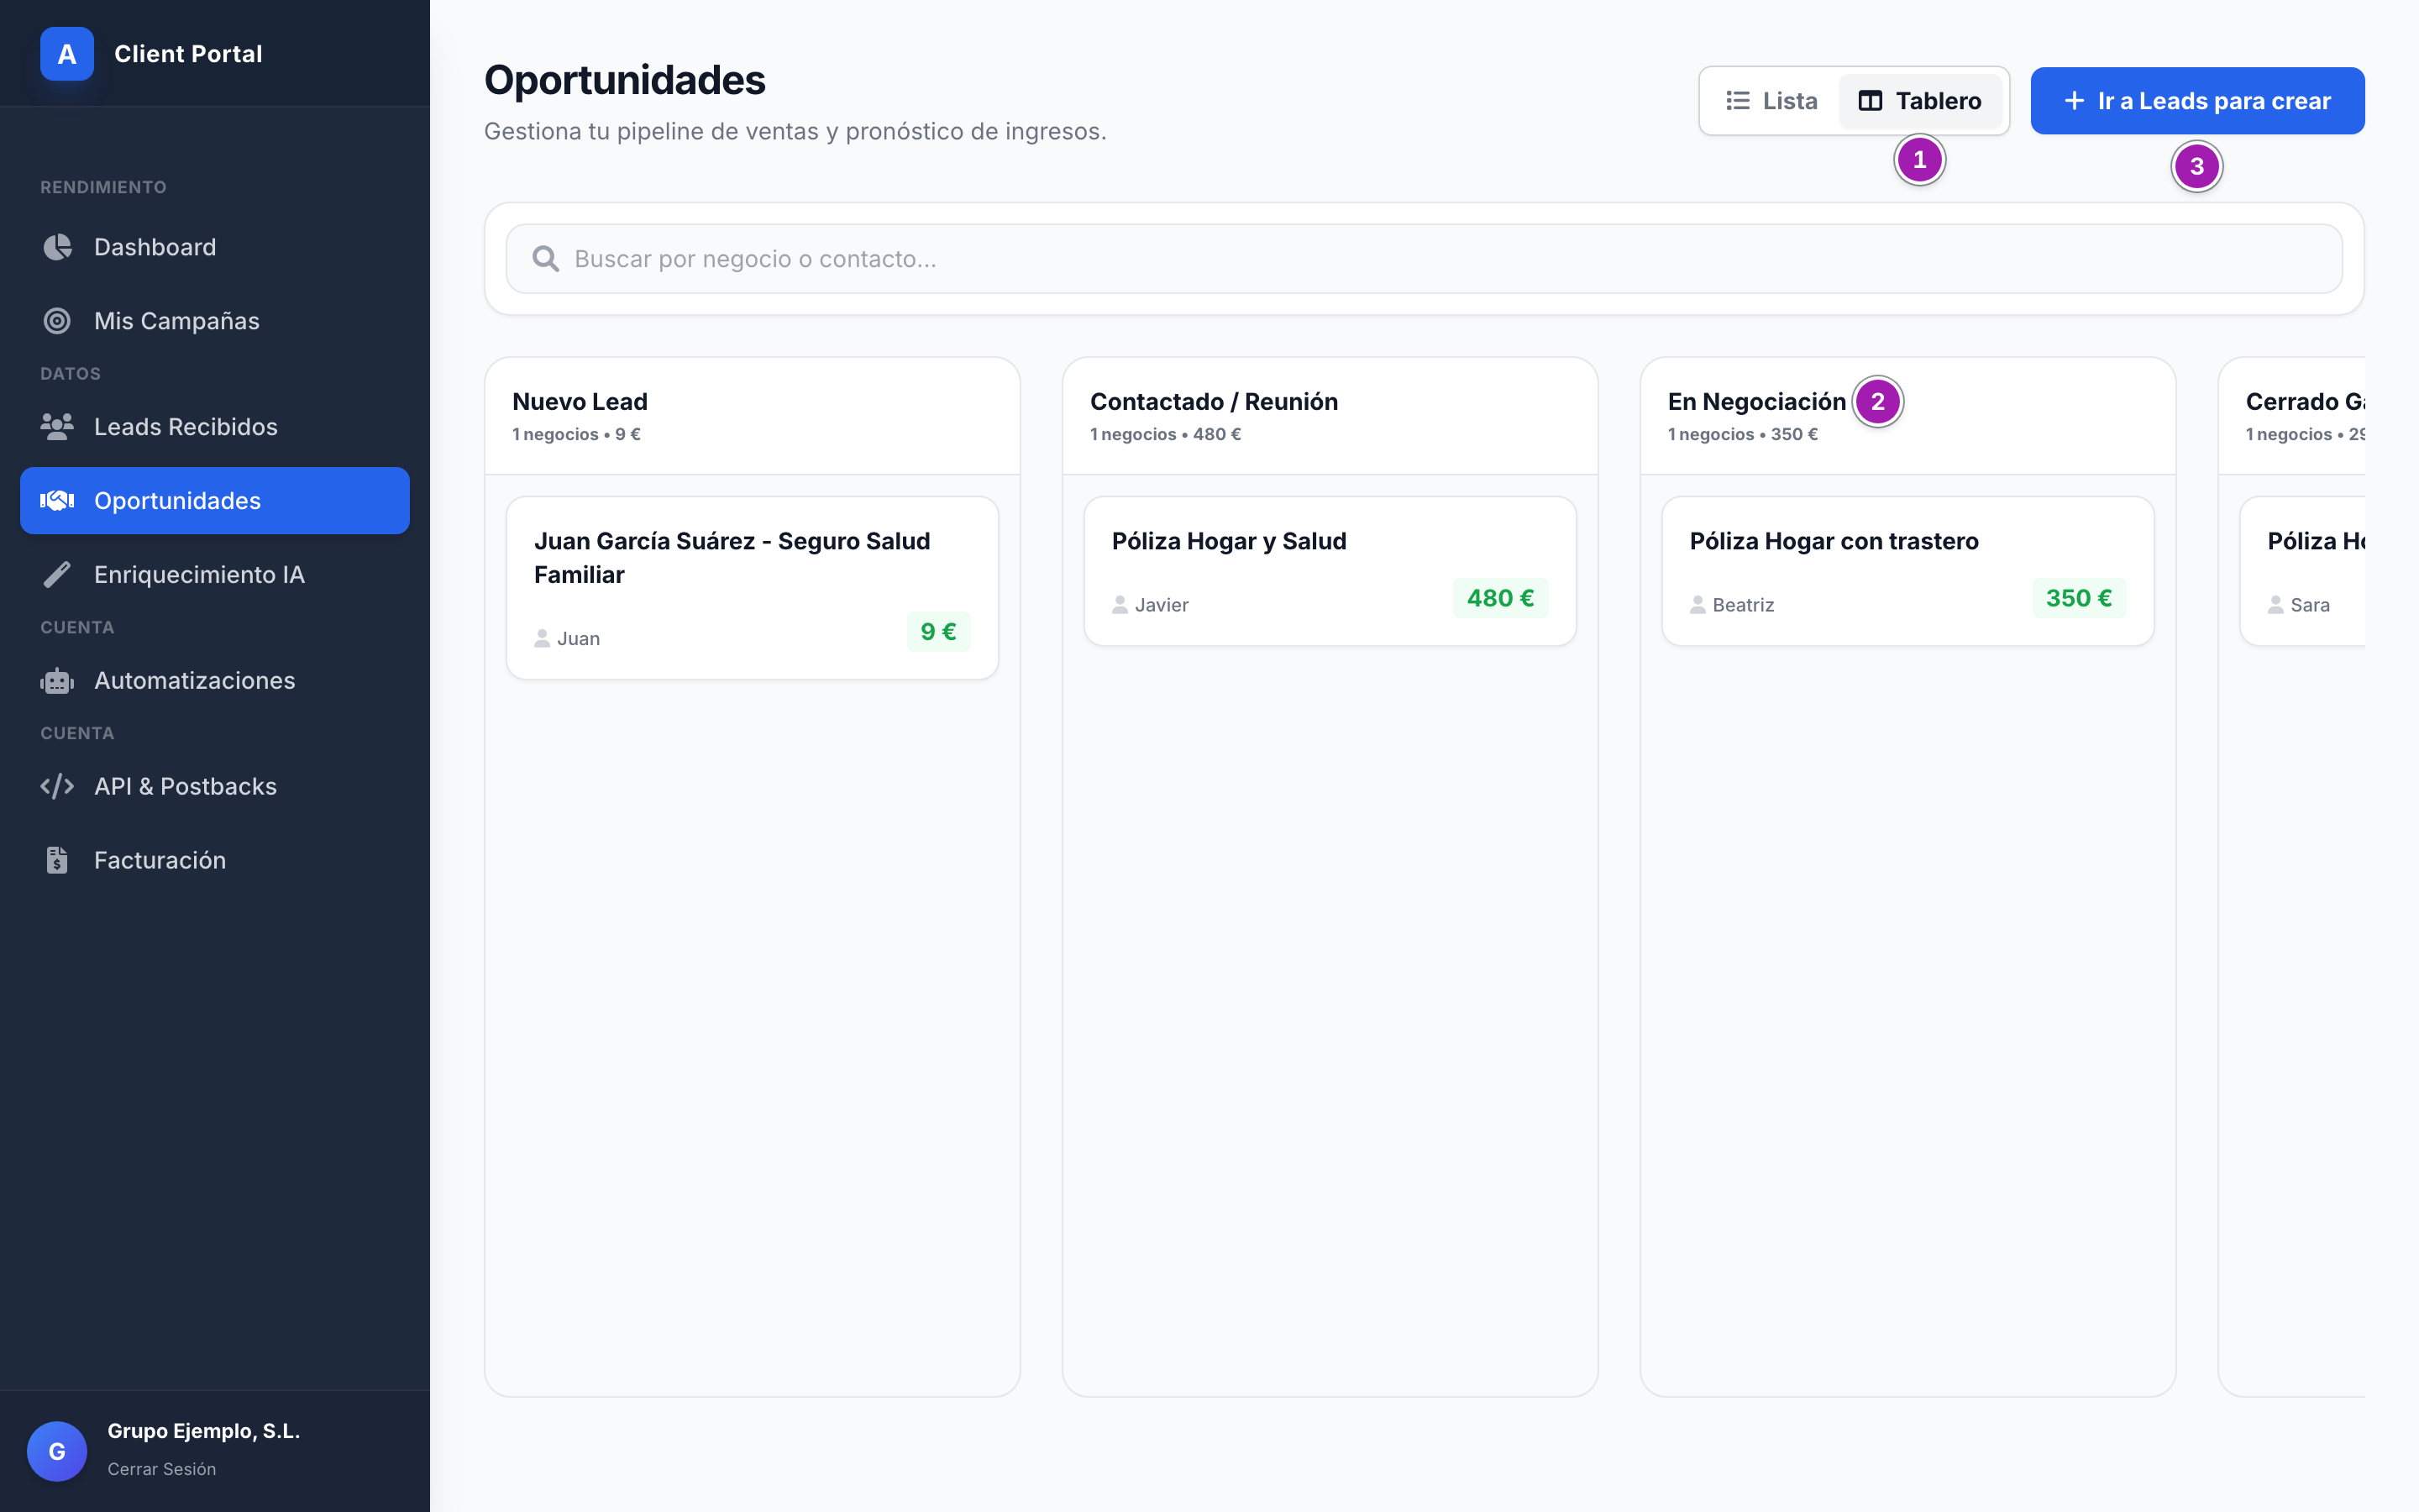Viewport: 2419px width, 1512px height.
Task: Switch to Lista view
Action: click(x=1771, y=101)
